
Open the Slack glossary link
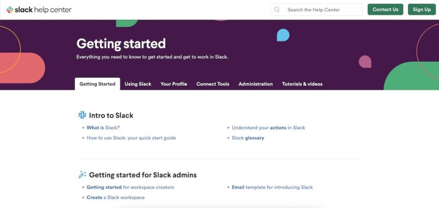[248, 138]
